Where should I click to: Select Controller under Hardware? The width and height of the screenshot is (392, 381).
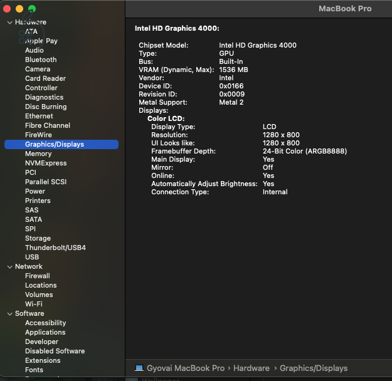41,88
